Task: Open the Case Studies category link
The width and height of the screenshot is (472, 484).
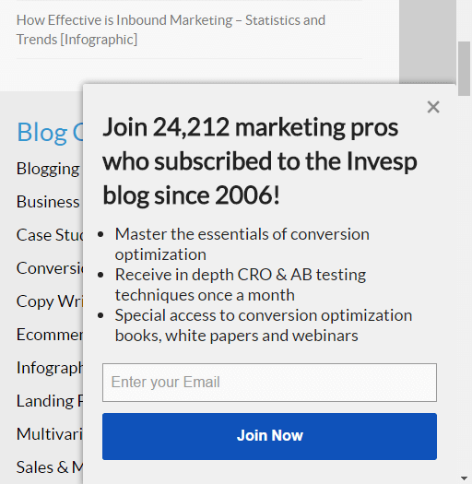Action: click(50, 234)
